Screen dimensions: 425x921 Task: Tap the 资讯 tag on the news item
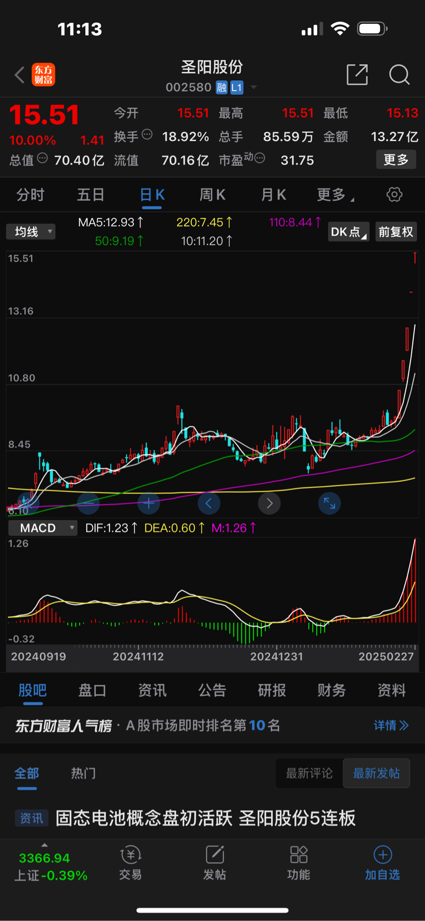32,818
